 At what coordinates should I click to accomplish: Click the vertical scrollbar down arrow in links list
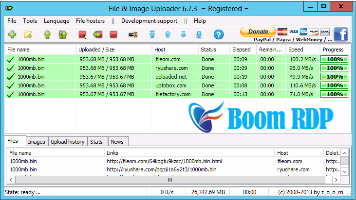(x=344, y=171)
